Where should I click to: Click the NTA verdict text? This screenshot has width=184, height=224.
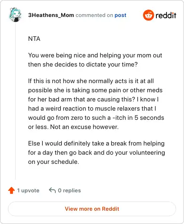point(34,39)
